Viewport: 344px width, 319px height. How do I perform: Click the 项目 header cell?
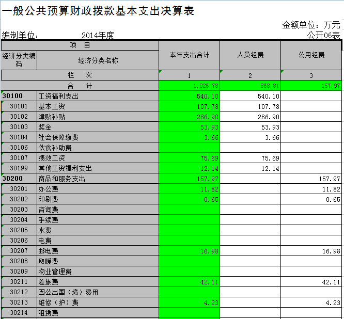[x=80, y=45]
